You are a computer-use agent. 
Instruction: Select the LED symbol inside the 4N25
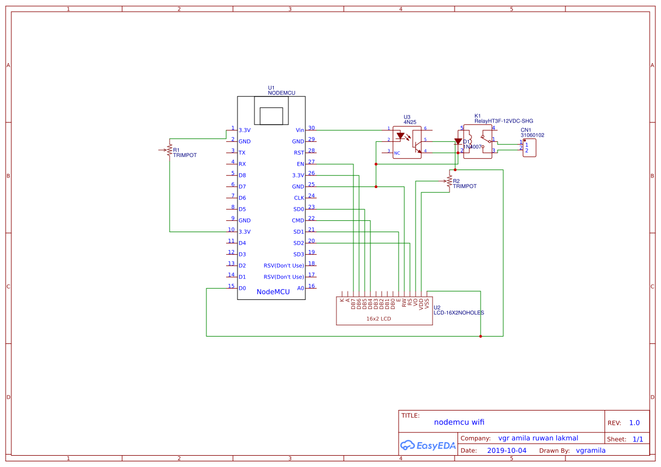click(x=400, y=136)
